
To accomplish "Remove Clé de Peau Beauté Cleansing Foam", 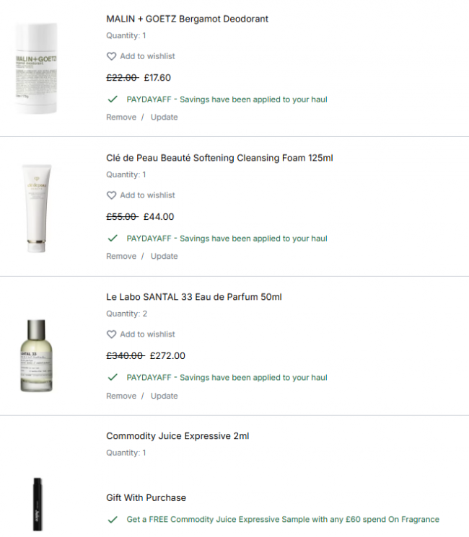I will pos(121,256).
